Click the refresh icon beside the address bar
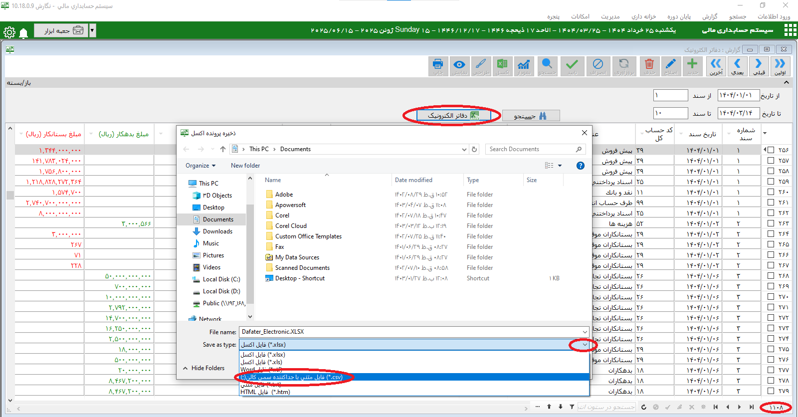The width and height of the screenshot is (798, 417). 474,149
